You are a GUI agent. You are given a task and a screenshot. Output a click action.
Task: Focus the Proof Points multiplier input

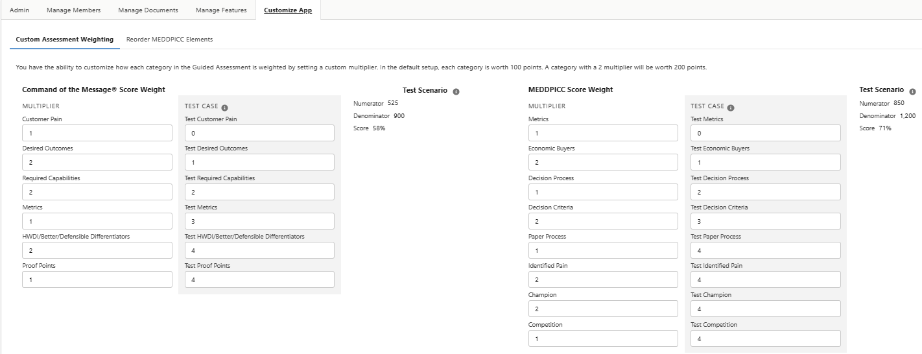(x=97, y=279)
